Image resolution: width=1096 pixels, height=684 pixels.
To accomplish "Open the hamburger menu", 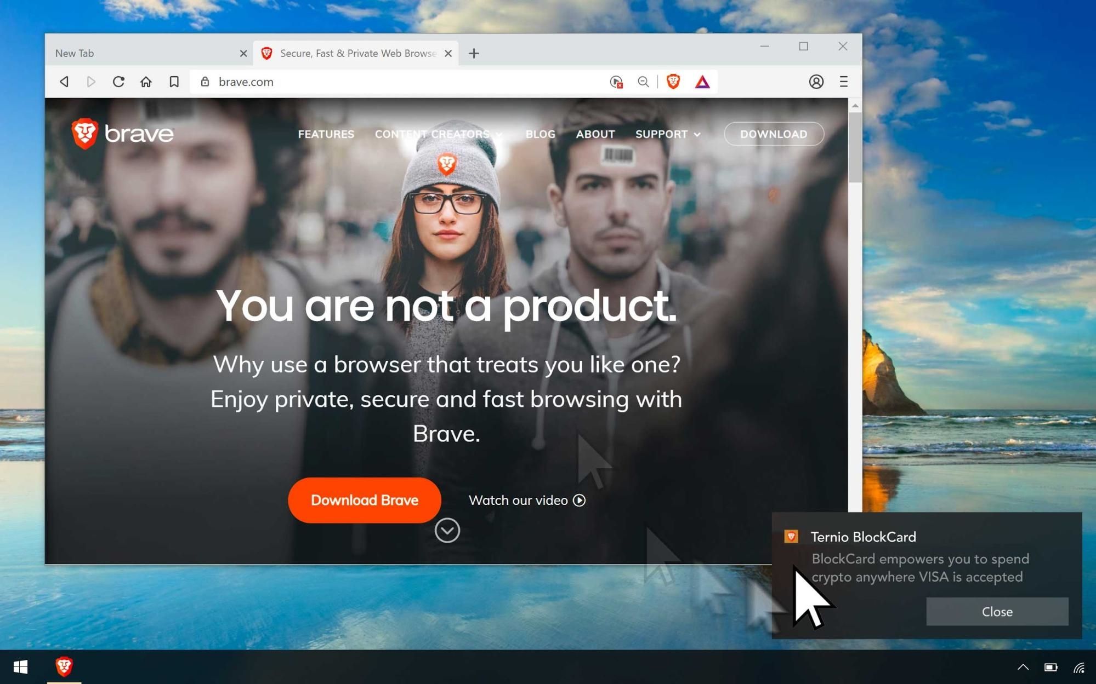I will pos(843,82).
